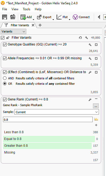Click the Connect icon

75,17
